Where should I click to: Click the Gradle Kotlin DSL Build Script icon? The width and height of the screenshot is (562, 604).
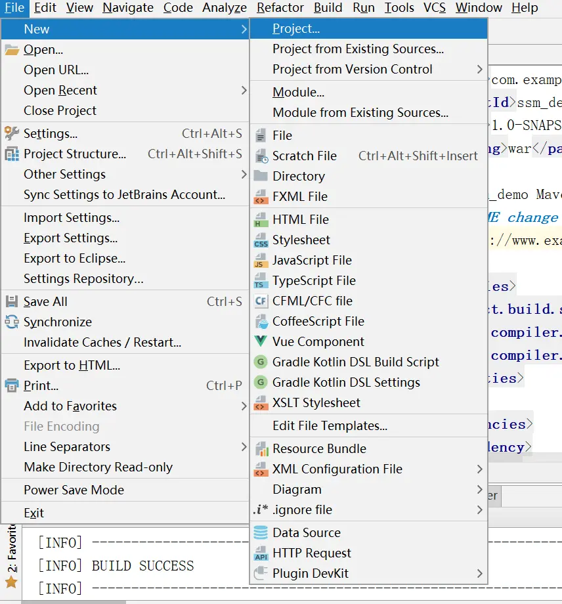click(261, 362)
